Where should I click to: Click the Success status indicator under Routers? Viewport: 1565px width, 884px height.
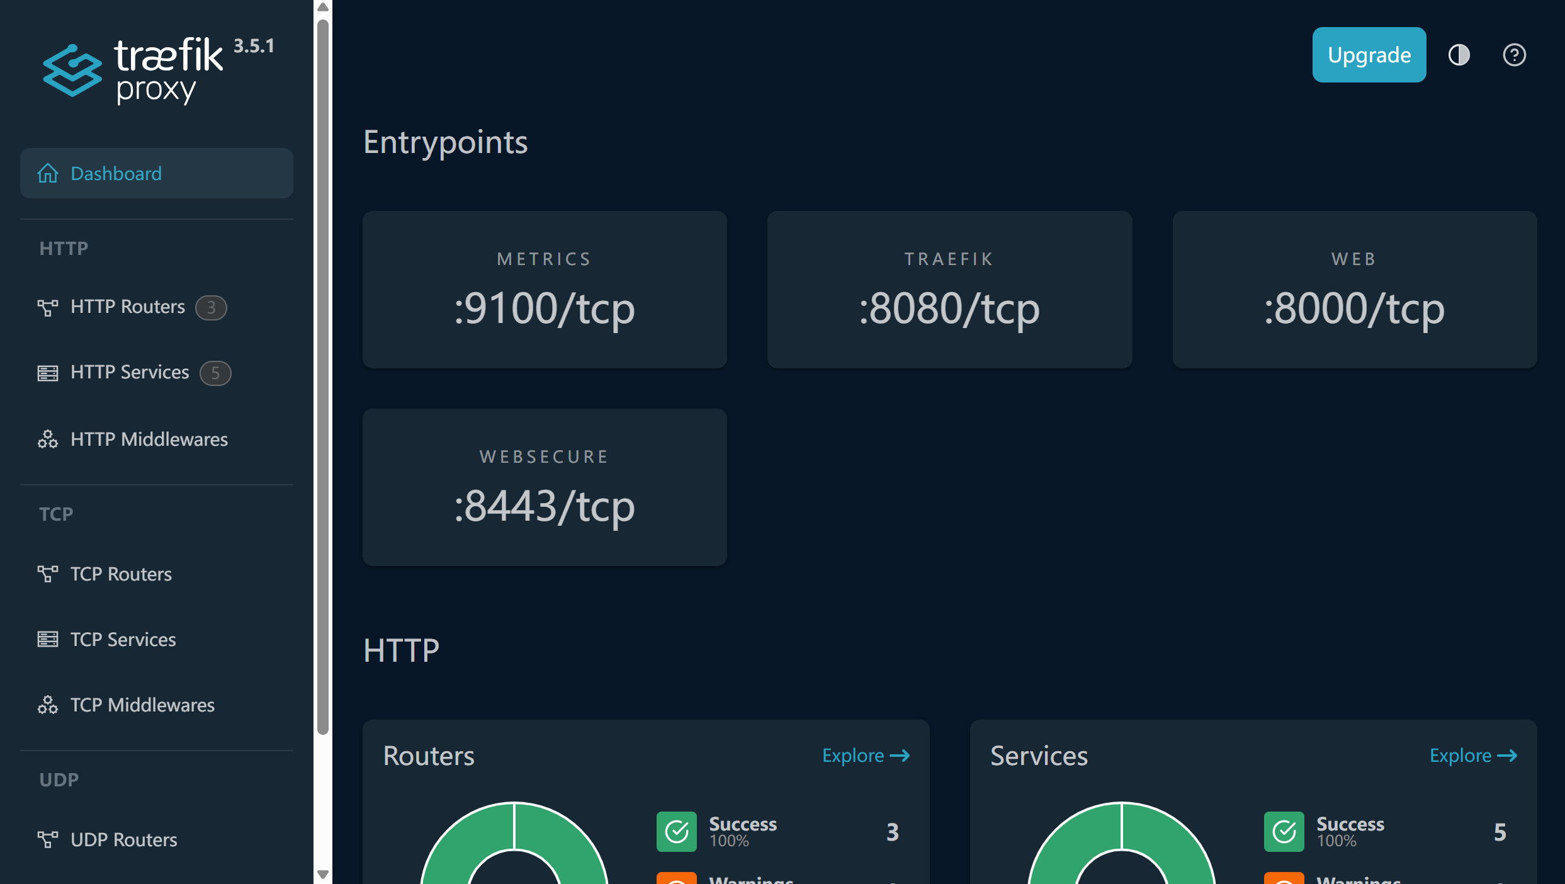[676, 831]
